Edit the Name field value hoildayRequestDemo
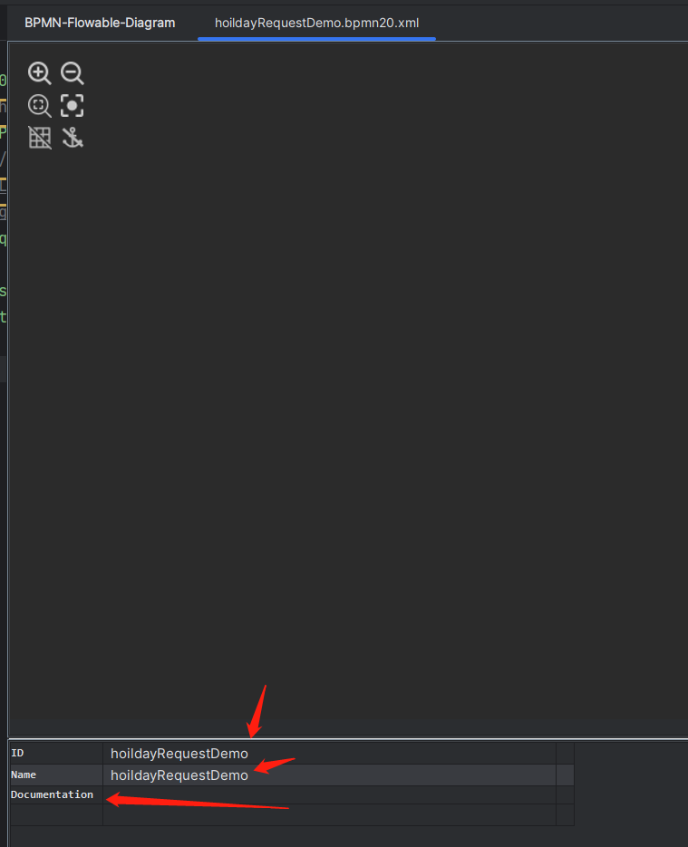 [329, 775]
